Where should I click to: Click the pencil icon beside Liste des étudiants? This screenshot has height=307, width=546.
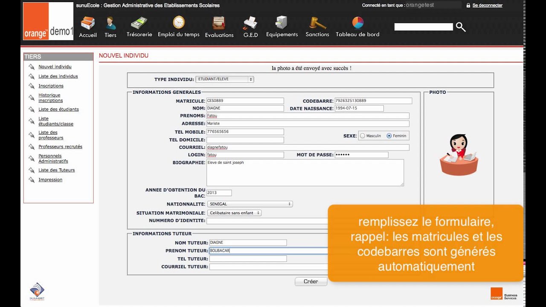click(x=31, y=110)
